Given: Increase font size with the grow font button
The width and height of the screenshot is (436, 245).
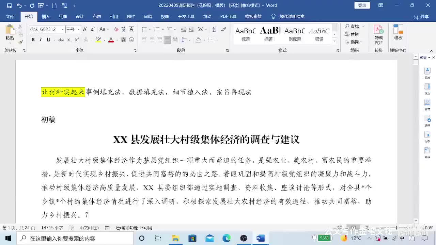Looking at the screenshot, I should [85, 29].
